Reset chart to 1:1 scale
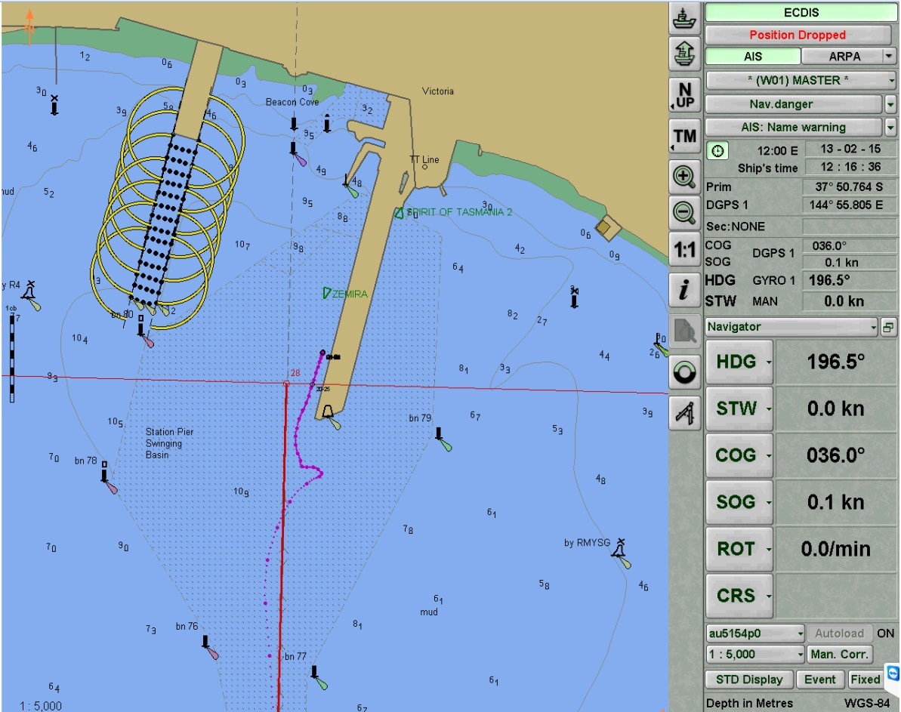 [x=684, y=249]
